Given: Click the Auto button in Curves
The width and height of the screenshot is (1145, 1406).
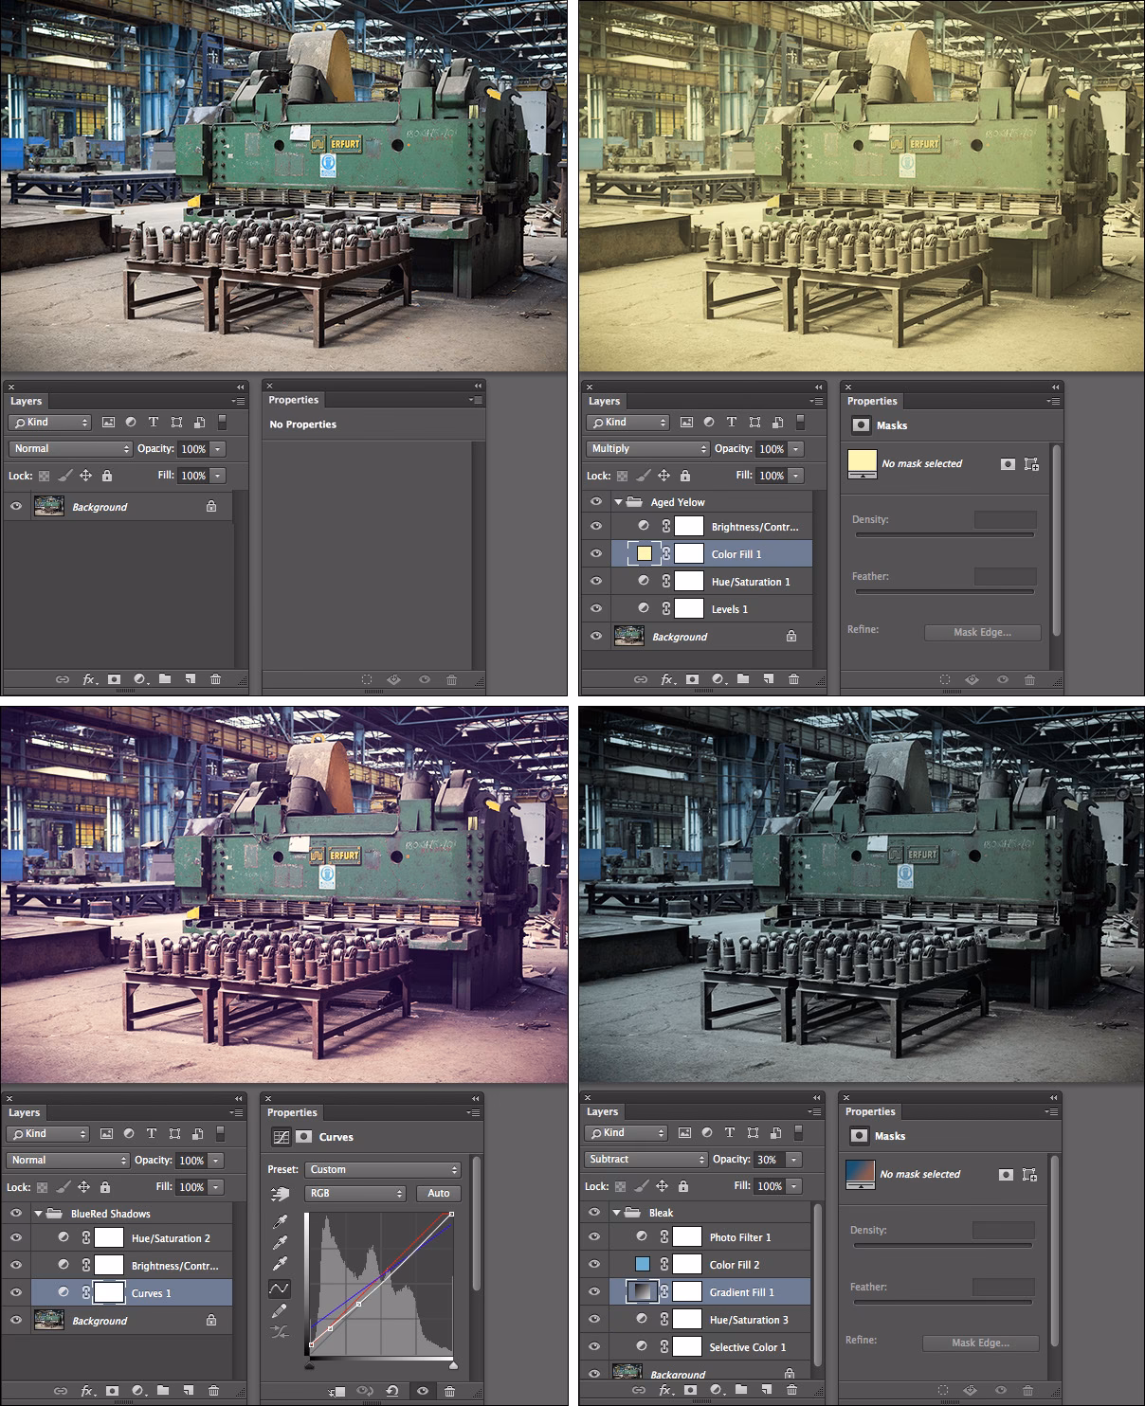Looking at the screenshot, I should point(437,1193).
